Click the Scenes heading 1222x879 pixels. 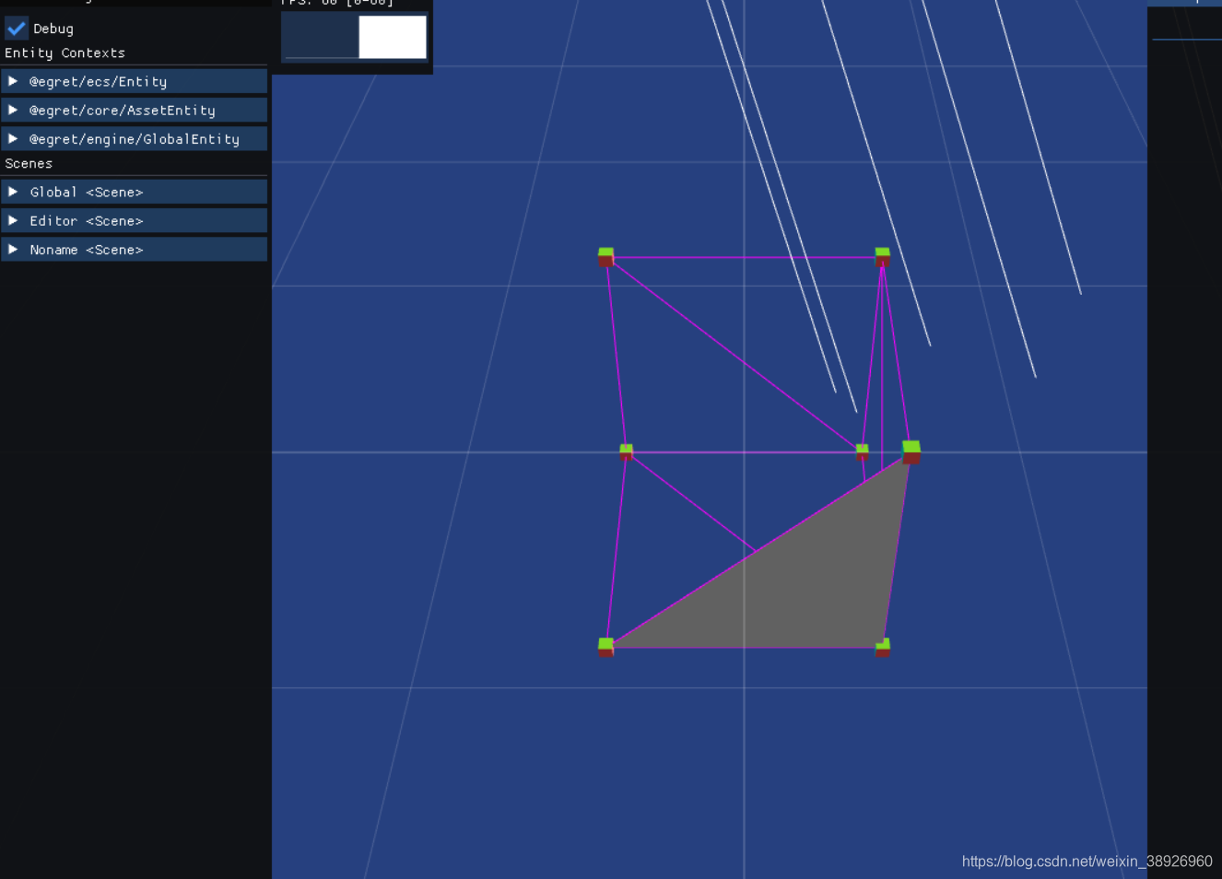[29, 163]
